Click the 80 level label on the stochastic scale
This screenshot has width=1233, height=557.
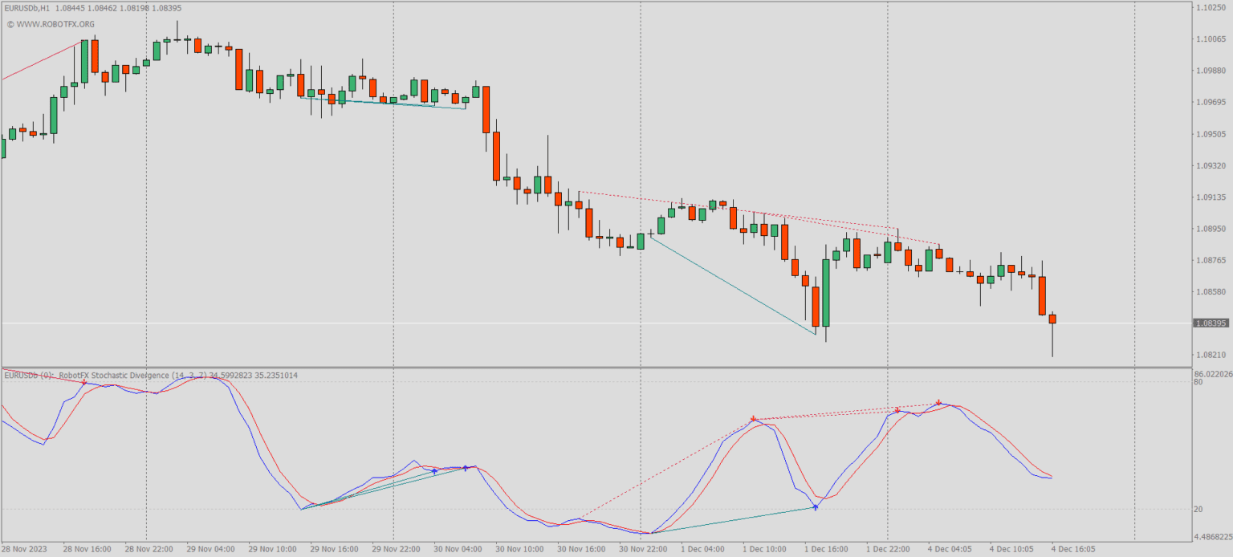tap(1198, 383)
